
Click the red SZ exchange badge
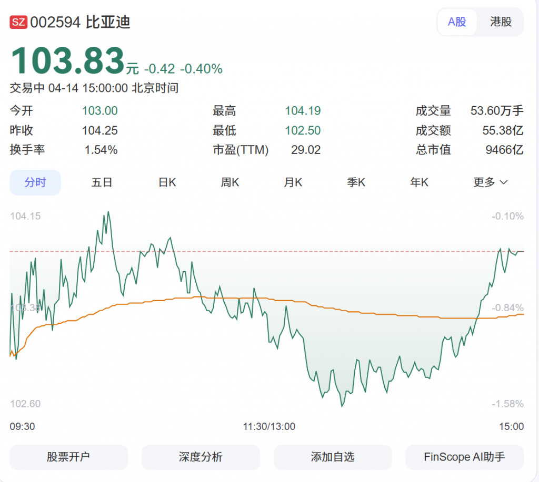18,22
